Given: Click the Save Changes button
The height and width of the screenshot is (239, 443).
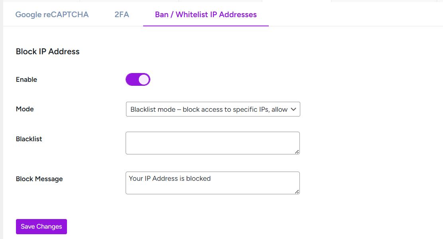Looking at the screenshot, I should 41,226.
